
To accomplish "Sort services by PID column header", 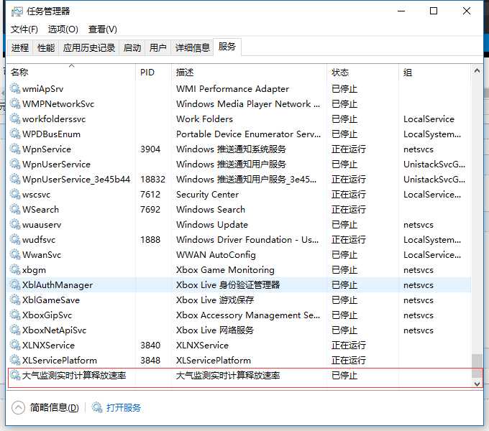I will click(x=153, y=73).
